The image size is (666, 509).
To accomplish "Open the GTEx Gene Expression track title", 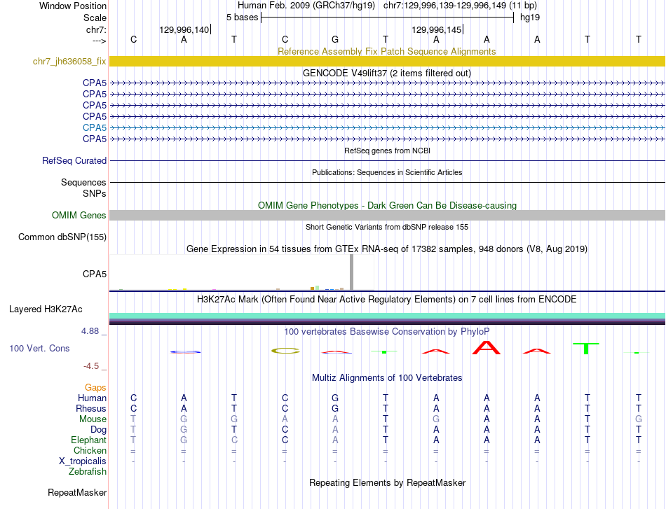I will pos(386,249).
